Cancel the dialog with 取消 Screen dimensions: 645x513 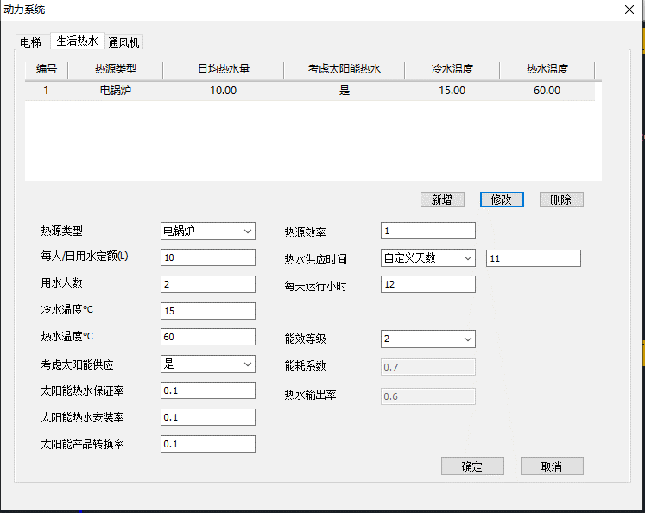coord(552,466)
